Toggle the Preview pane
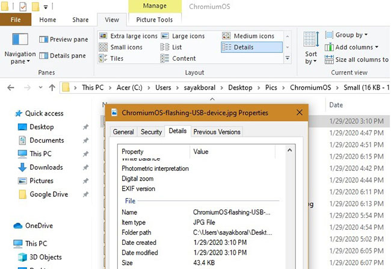Viewport: 391px width, 269px height. point(64,40)
